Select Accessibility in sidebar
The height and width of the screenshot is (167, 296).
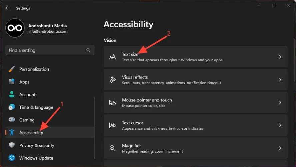coord(49,132)
